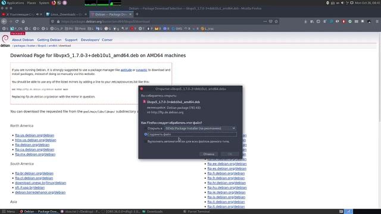Download from the debian.torredehanoi.org/debian mirror
Viewport: 381px width, 214px height.
(x=40, y=193)
